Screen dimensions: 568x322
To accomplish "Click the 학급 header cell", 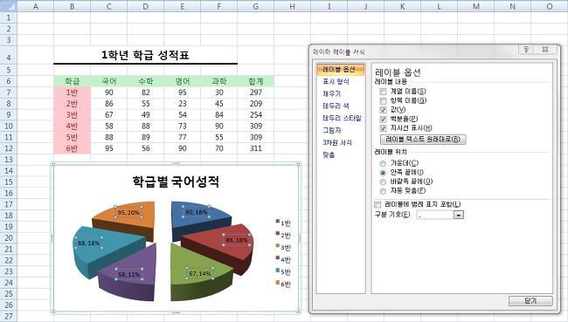I will (72, 81).
